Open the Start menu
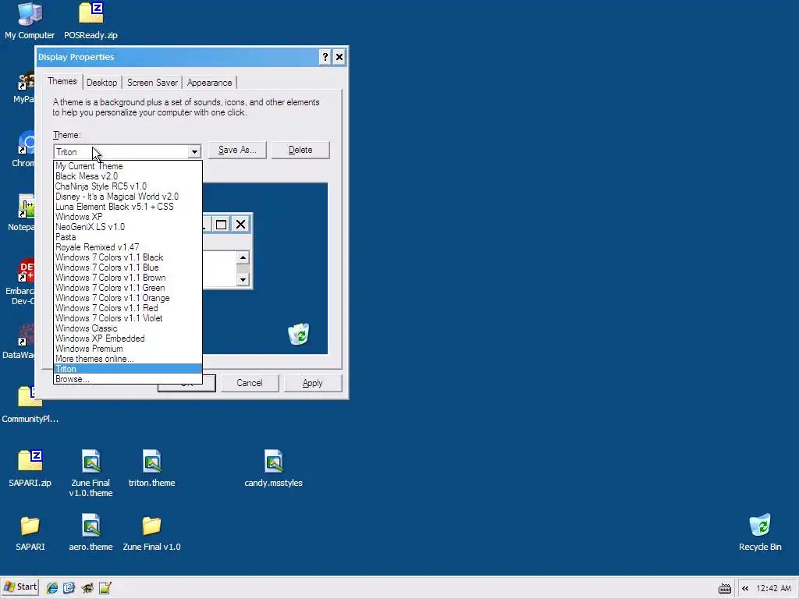799x599 pixels. pos(20,587)
